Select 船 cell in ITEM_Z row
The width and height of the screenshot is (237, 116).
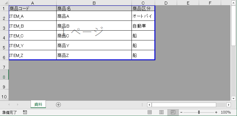point(143,55)
